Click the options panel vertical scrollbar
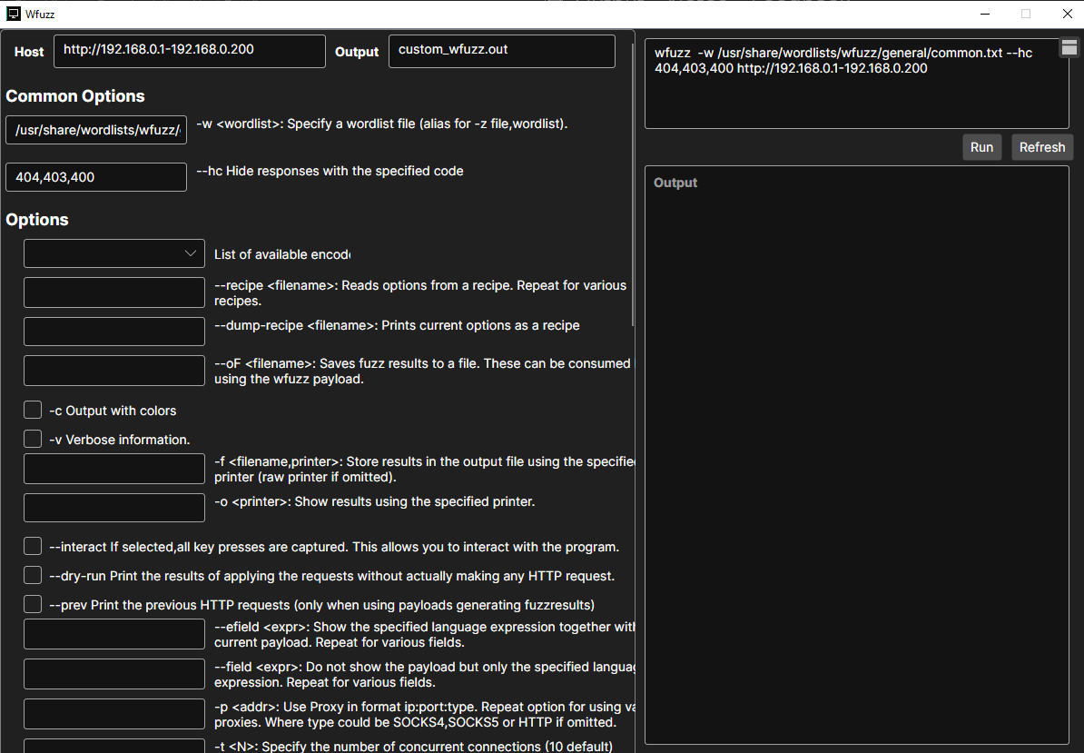 point(634,182)
